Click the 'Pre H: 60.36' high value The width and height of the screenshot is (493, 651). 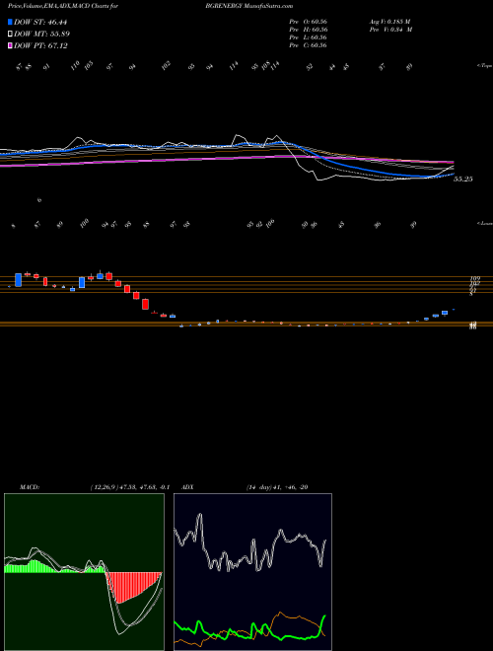click(x=309, y=30)
